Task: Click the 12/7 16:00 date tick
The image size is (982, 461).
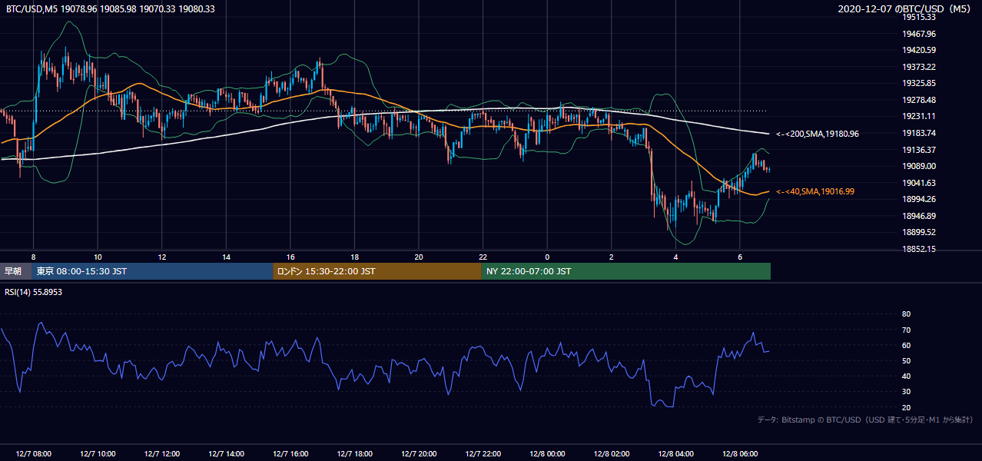Action: coord(290,454)
